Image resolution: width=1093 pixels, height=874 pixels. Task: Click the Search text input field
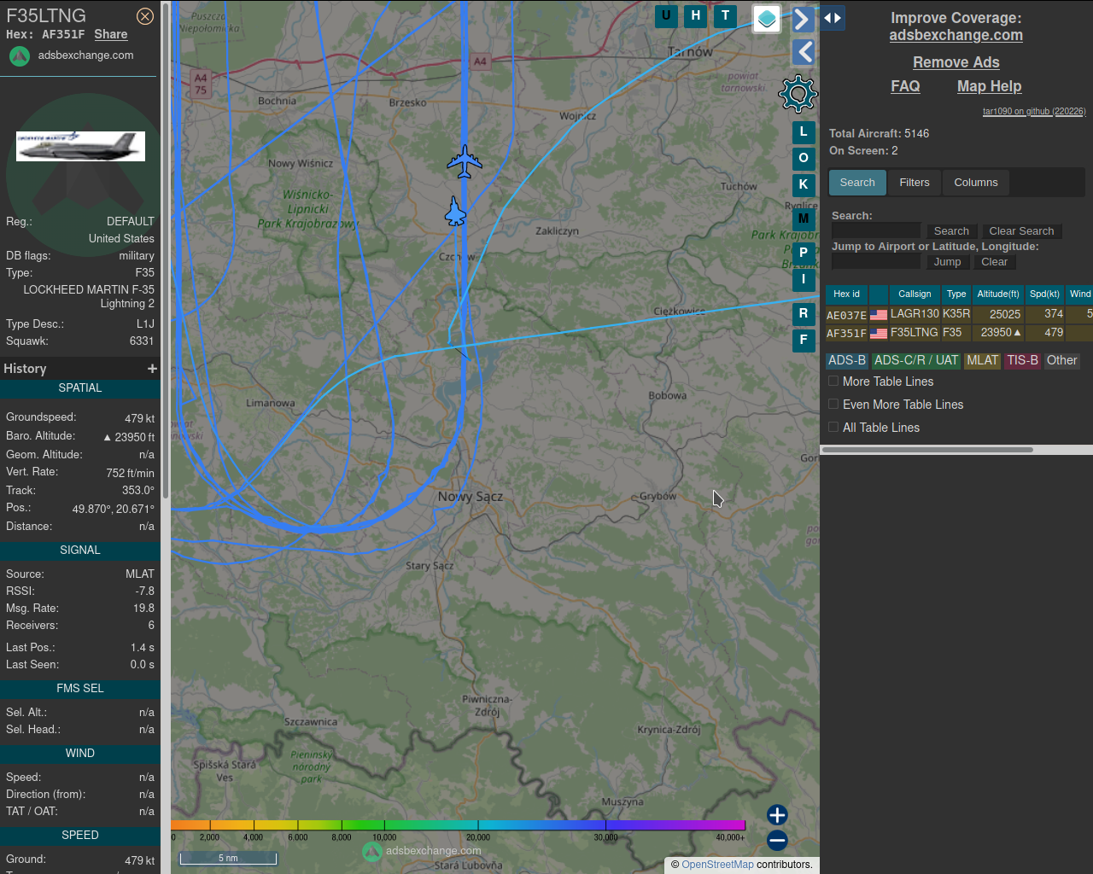(x=876, y=231)
